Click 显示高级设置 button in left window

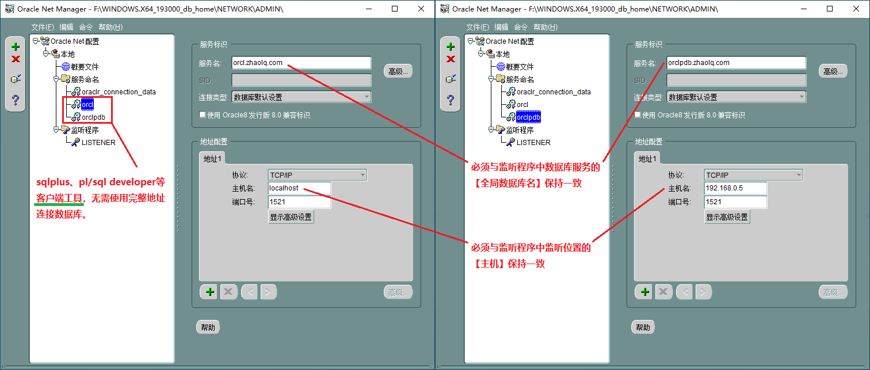tap(291, 217)
